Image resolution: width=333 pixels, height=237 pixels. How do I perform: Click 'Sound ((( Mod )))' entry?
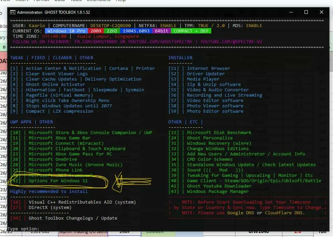(215, 170)
